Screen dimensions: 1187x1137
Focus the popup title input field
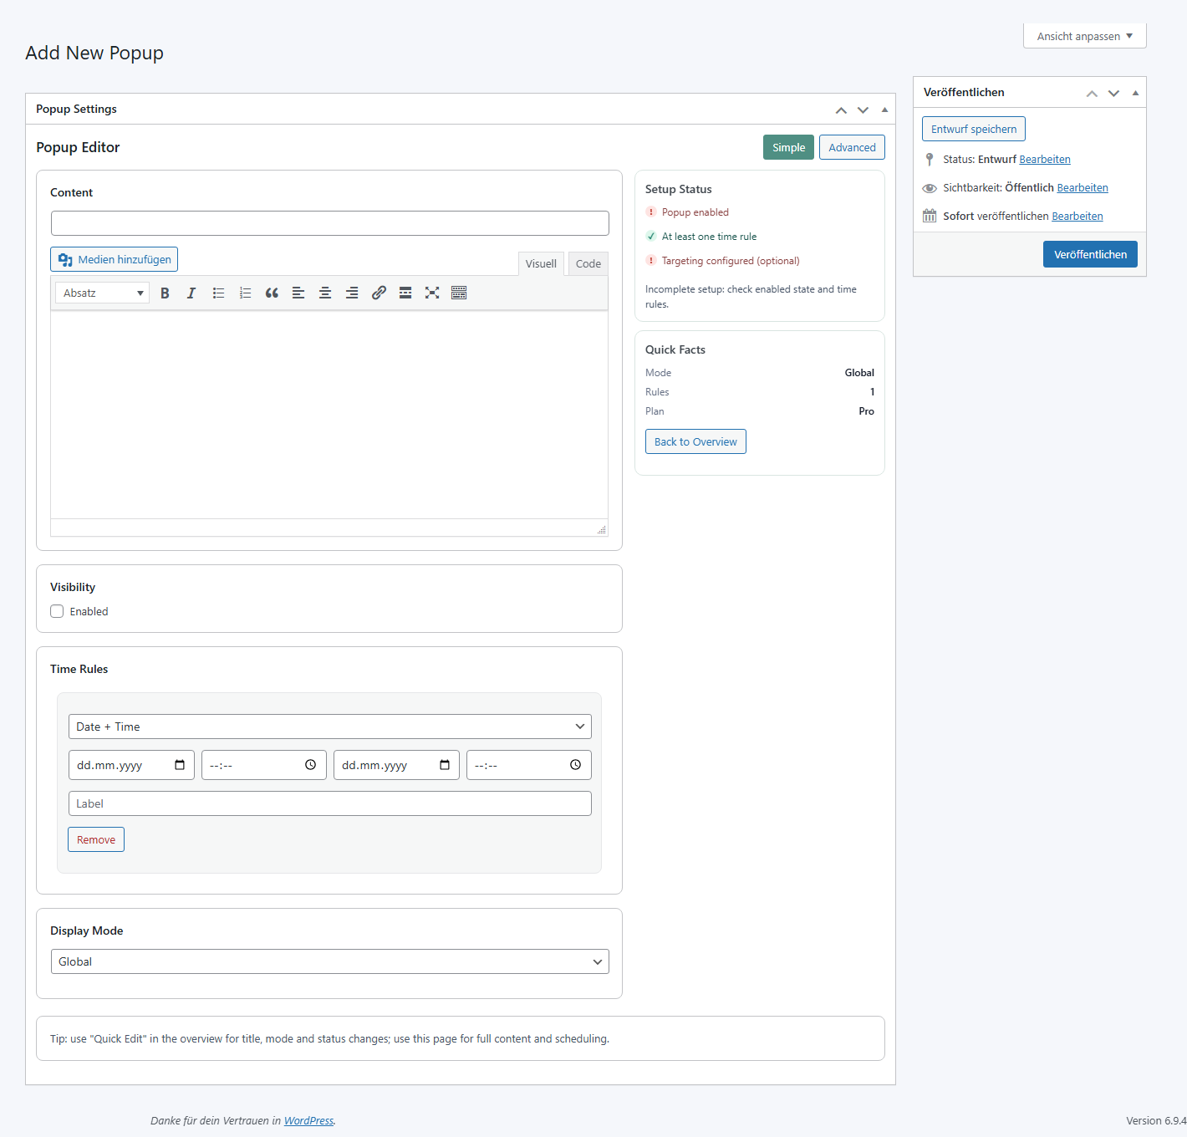pos(330,223)
